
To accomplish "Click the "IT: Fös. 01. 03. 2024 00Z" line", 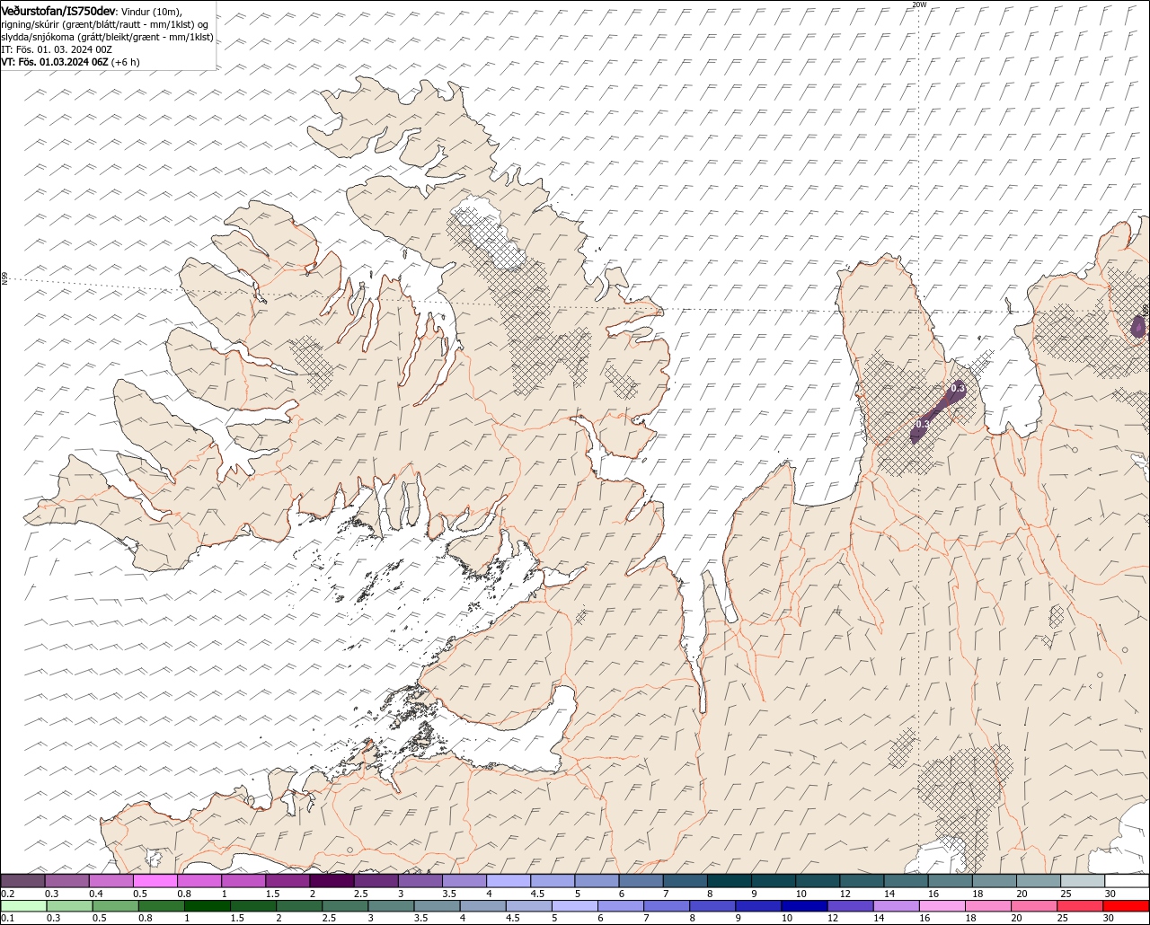I will (x=57, y=49).
